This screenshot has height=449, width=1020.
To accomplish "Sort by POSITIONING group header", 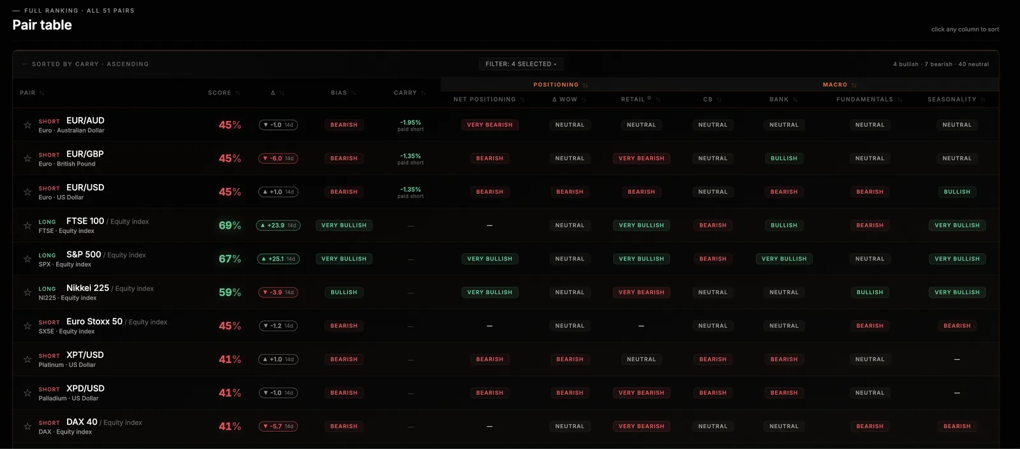I will pos(560,85).
